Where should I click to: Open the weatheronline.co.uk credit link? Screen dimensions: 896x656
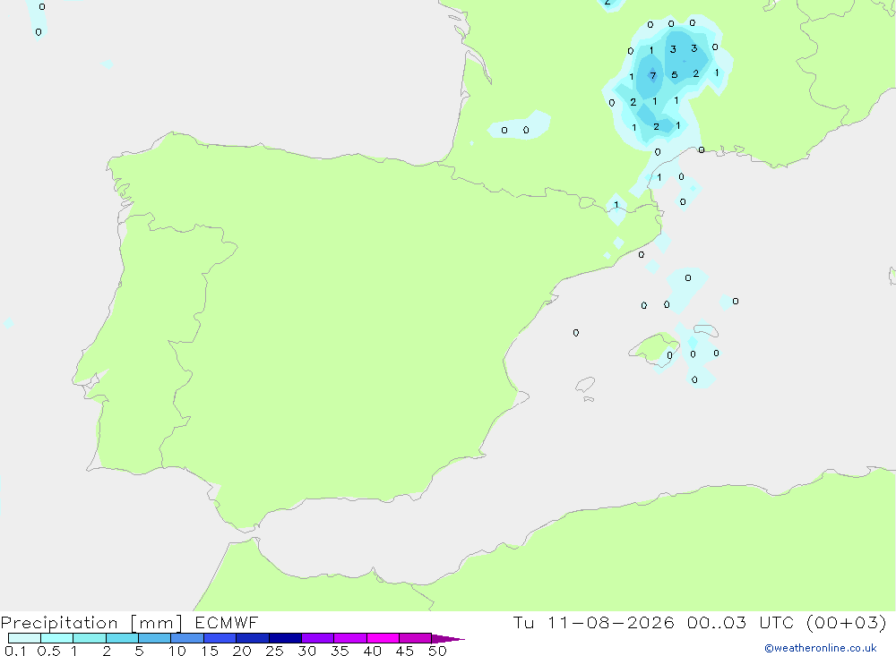point(821,648)
